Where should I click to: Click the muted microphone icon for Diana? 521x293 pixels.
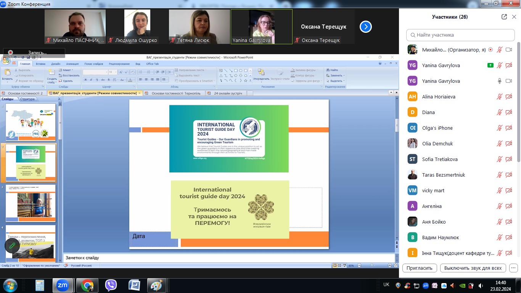tap(499, 113)
